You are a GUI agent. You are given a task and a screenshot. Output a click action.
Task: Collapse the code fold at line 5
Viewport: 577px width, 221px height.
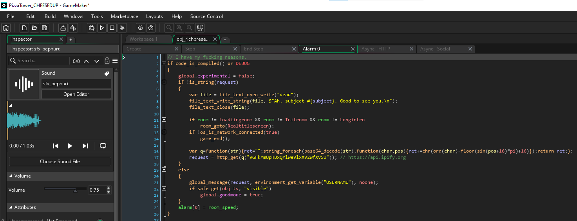[164, 82]
